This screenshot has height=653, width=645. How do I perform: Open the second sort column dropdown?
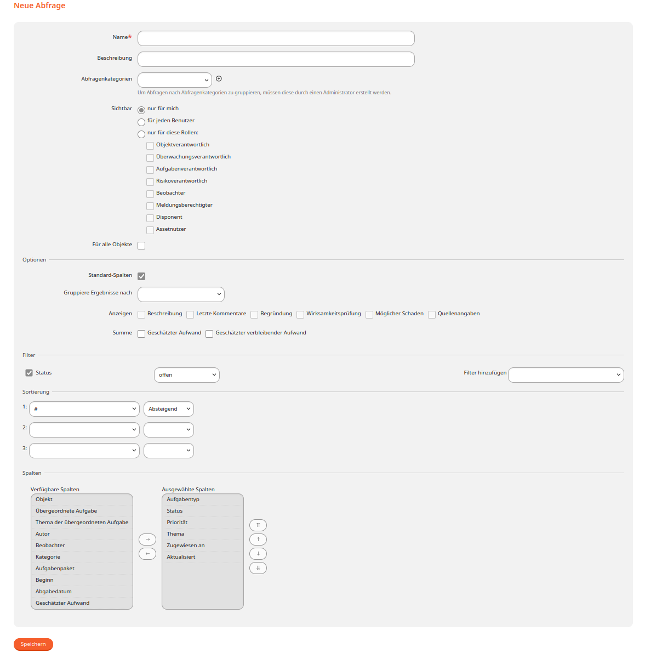pyautogui.click(x=84, y=430)
